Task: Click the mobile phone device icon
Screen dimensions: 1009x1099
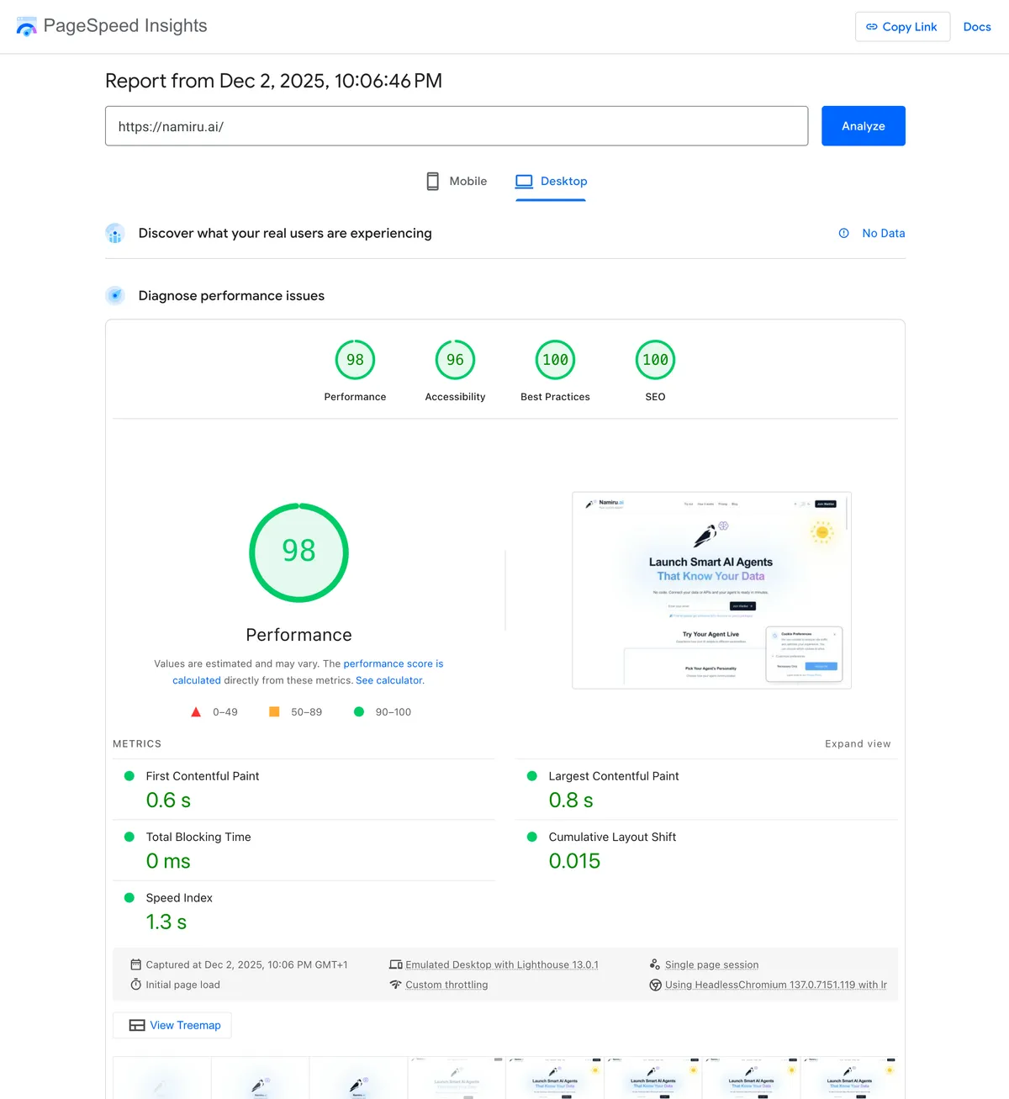Action: [432, 182]
